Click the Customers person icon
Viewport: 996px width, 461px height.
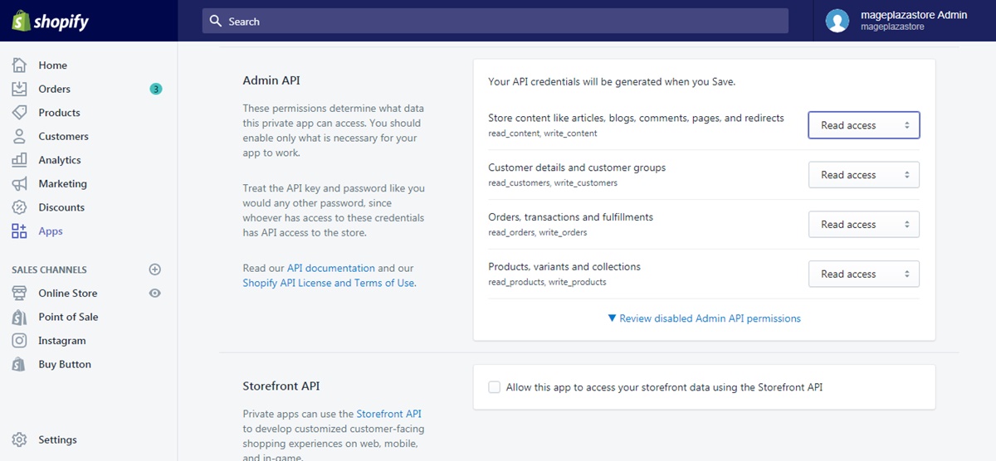pos(19,136)
